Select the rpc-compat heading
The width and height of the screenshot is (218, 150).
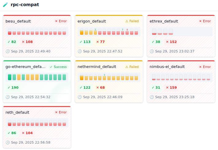(25, 5)
